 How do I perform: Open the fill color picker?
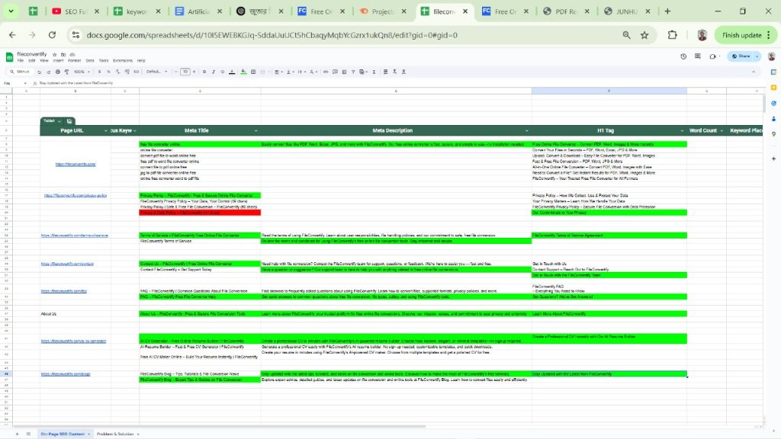243,72
